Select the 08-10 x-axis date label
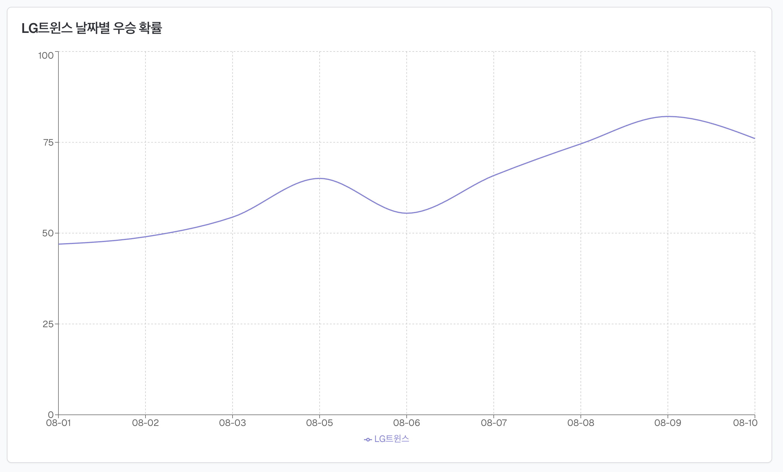This screenshot has height=472, width=783. pyautogui.click(x=745, y=423)
